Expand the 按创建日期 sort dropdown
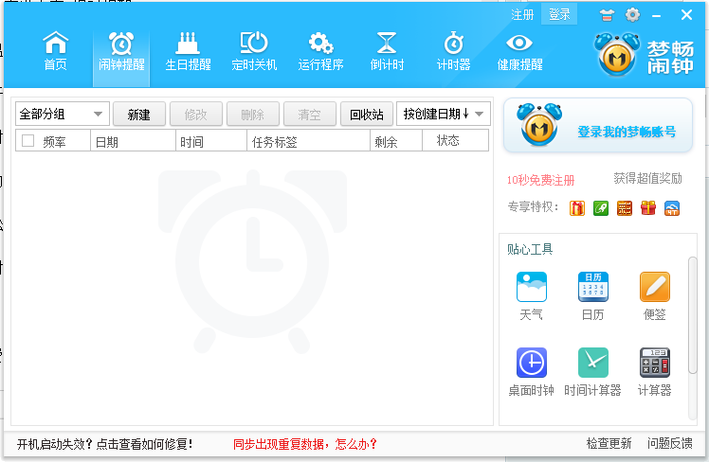The height and width of the screenshot is (462, 709). [444, 114]
